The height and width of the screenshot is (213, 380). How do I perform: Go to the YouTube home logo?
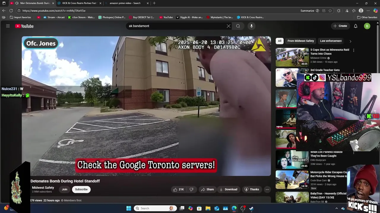(x=24, y=26)
